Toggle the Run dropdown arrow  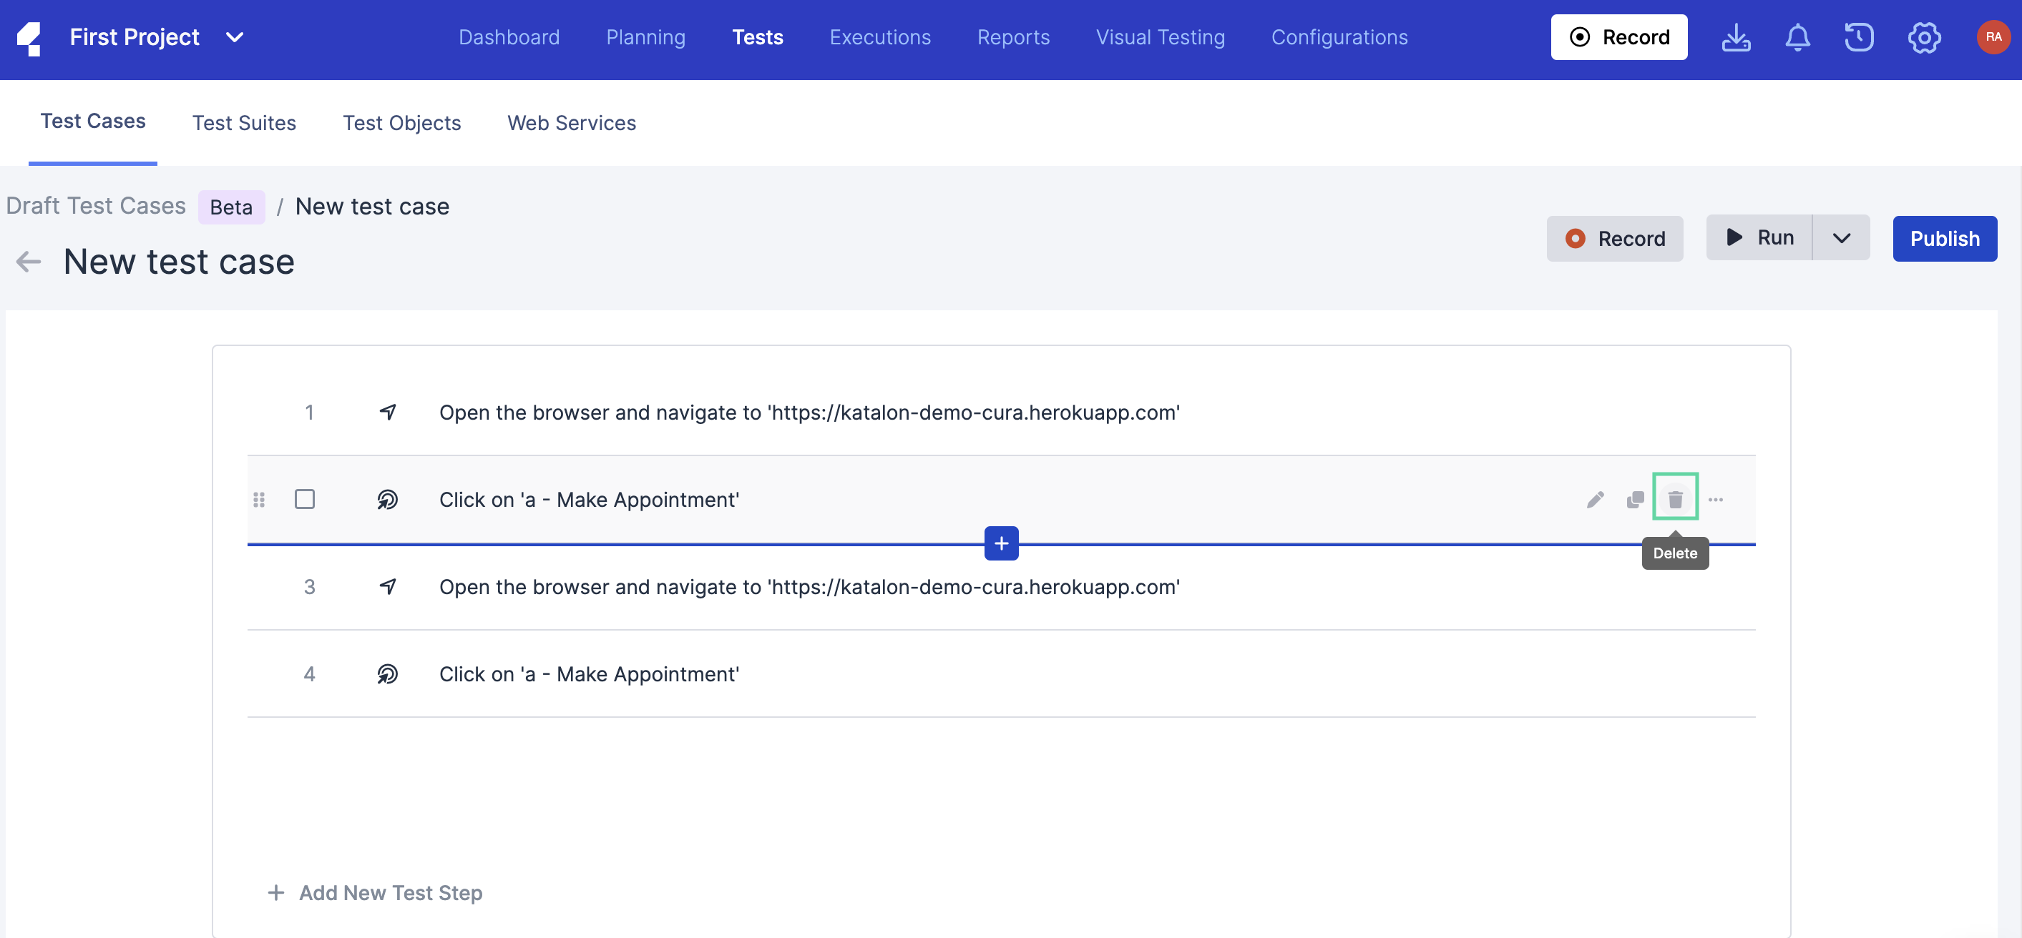coord(1840,237)
